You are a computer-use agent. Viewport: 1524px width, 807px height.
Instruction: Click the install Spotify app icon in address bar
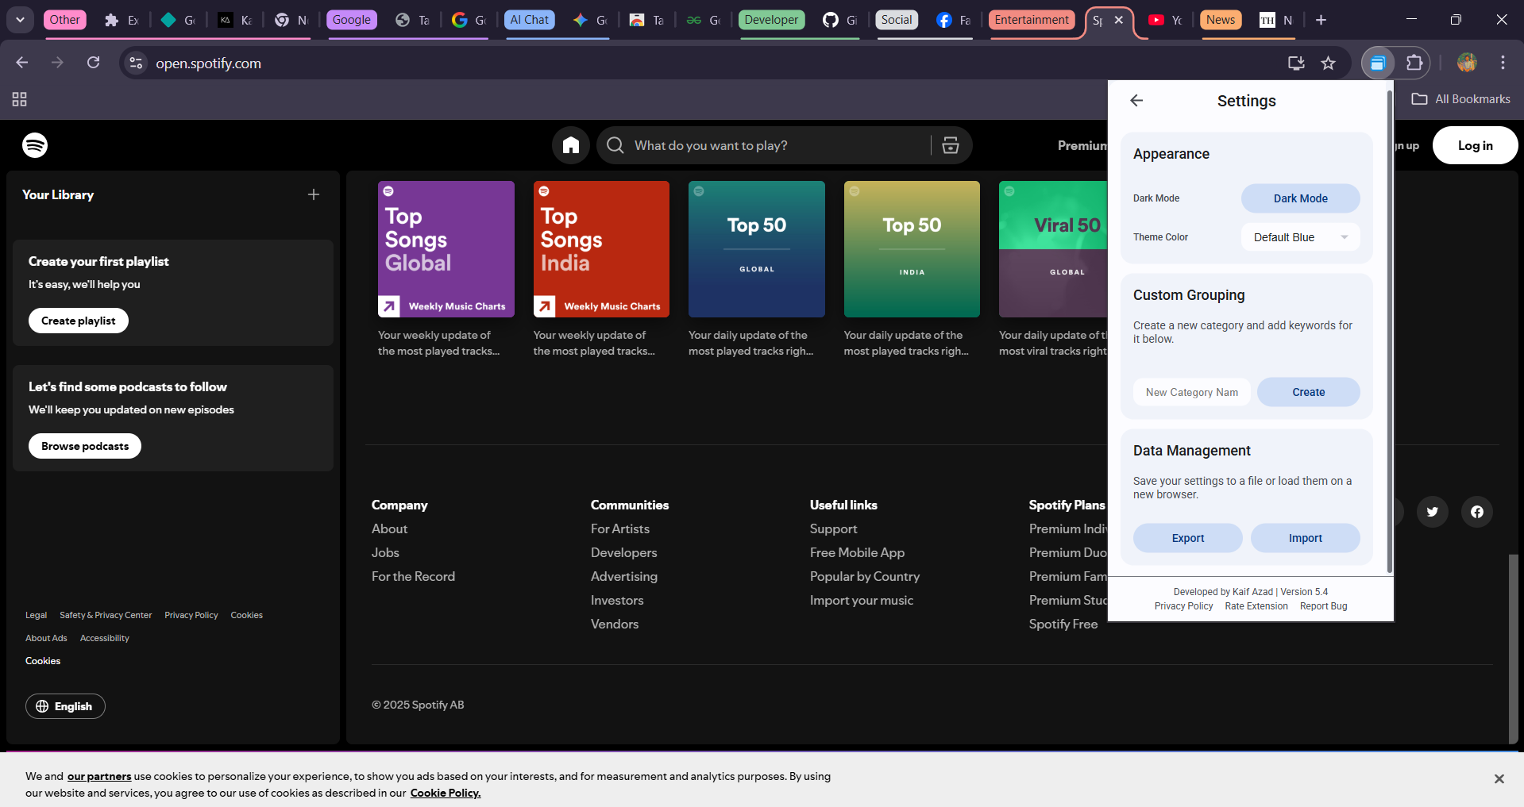coord(1296,63)
